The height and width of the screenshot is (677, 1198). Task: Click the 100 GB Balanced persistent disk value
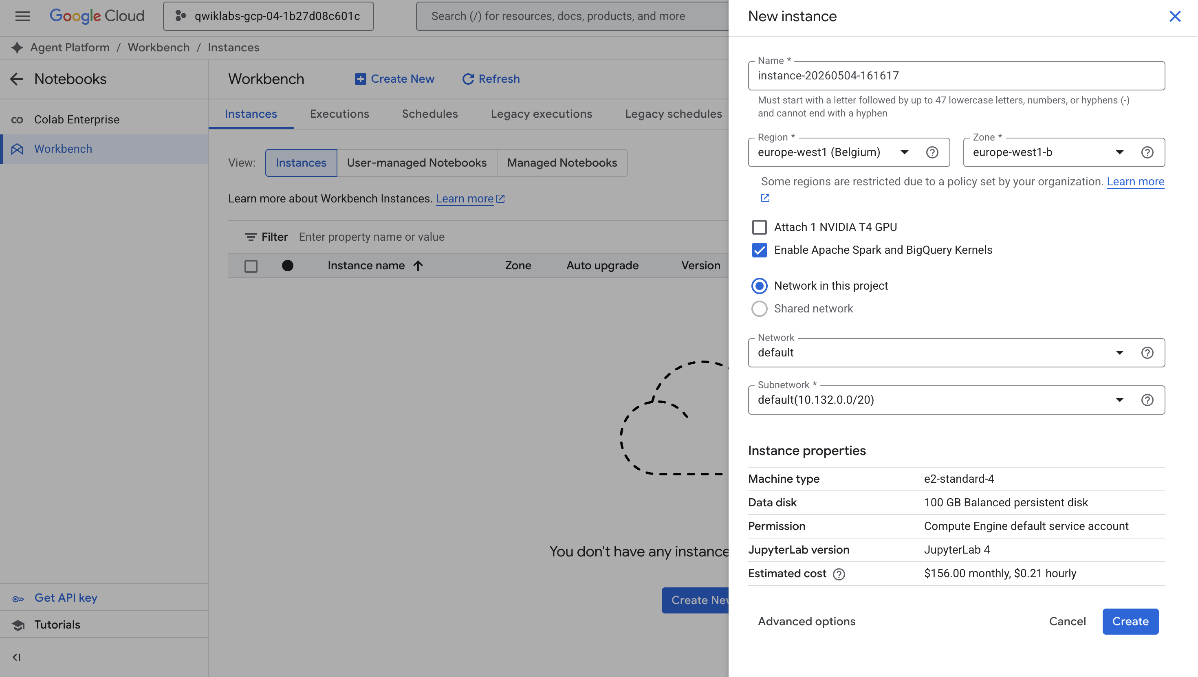pyautogui.click(x=1006, y=503)
